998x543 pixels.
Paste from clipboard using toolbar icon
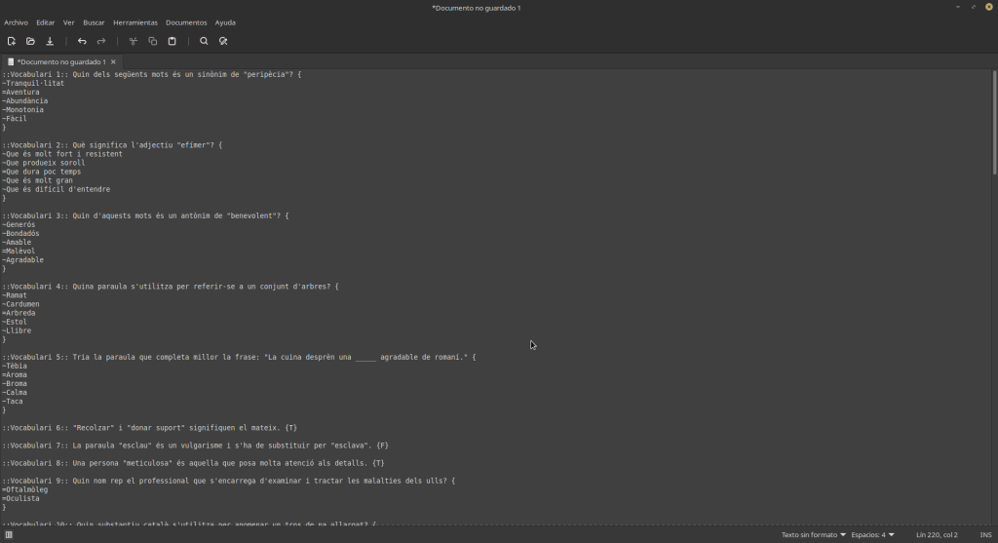173,41
